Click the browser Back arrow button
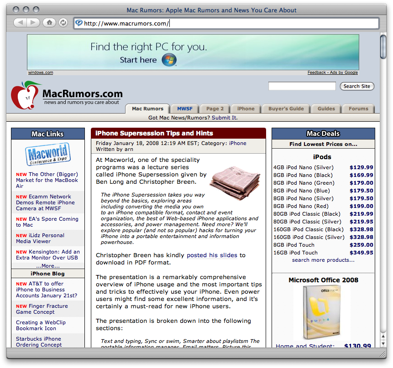This screenshot has height=368, width=393. (20, 23)
